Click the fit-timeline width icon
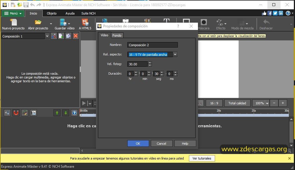 (x=33, y=113)
